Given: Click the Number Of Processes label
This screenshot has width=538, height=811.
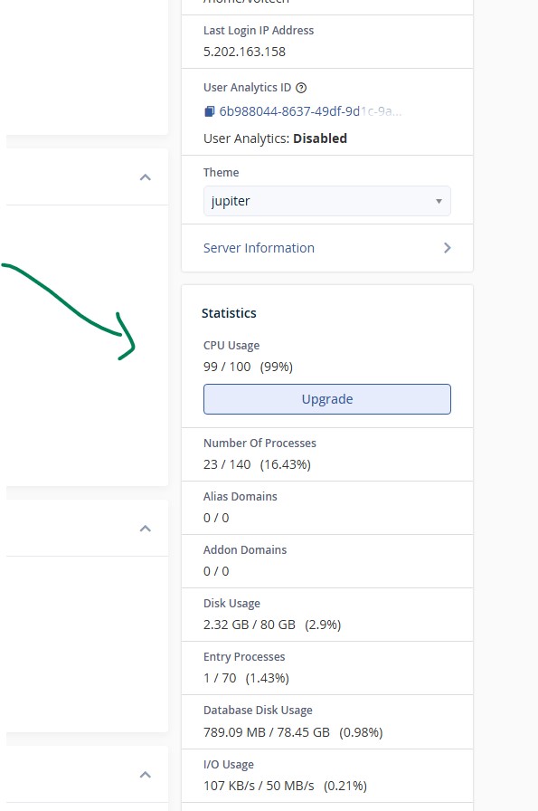Looking at the screenshot, I should [x=260, y=444].
